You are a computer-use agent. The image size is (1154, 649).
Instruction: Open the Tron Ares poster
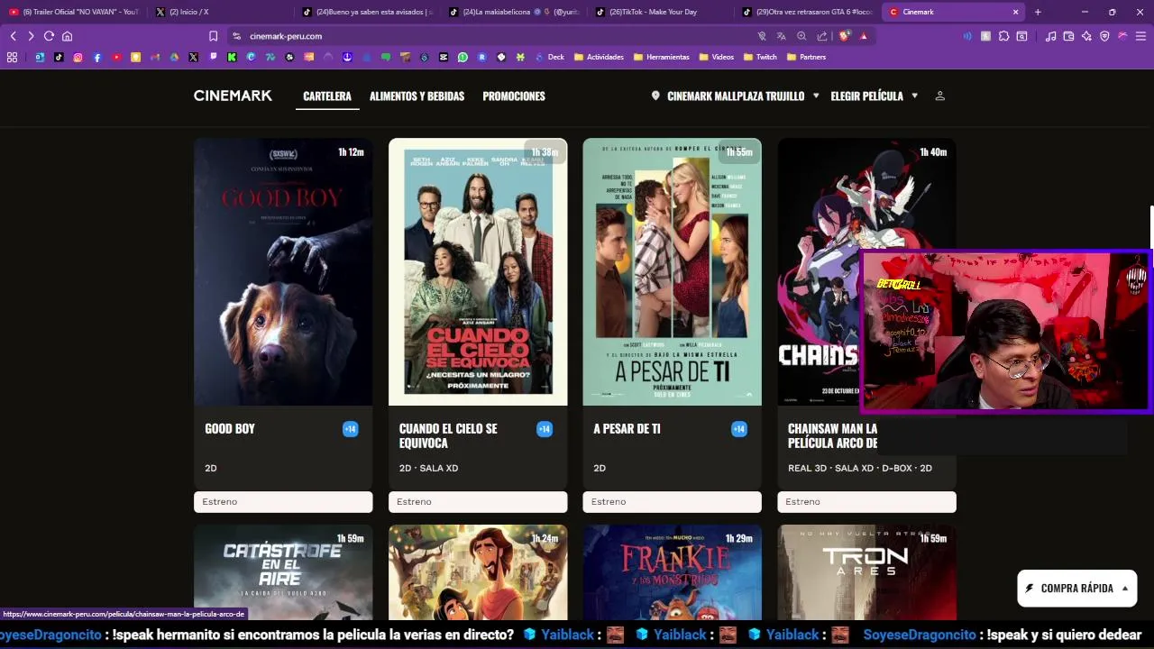(866, 571)
